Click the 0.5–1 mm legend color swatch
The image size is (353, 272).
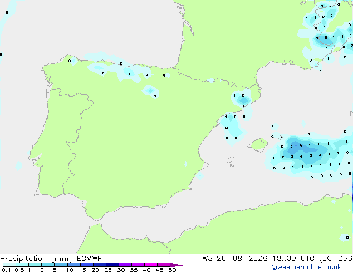(22, 265)
